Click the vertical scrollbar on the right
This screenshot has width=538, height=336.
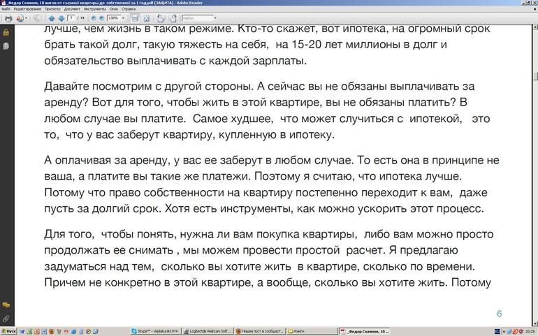534,168
